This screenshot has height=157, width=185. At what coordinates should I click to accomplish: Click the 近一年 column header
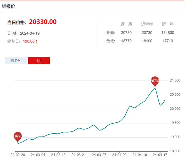[x=168, y=24]
